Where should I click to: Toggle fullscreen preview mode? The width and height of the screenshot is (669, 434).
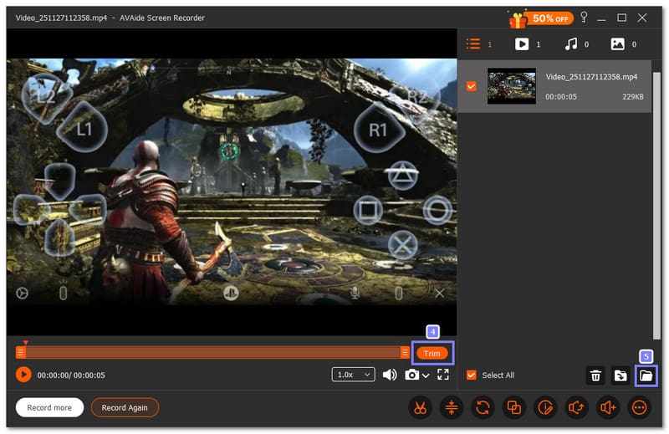[x=443, y=375]
